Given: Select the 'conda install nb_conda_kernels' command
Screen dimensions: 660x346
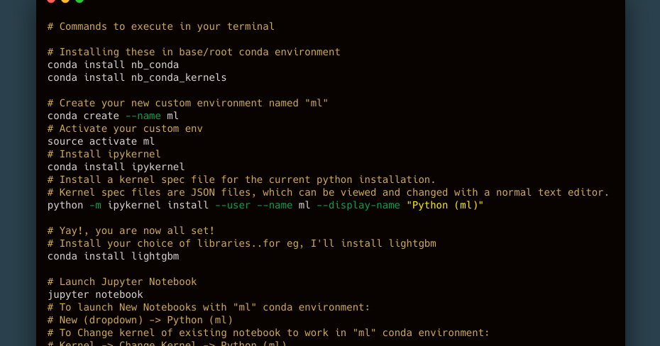Looking at the screenshot, I should [x=137, y=77].
